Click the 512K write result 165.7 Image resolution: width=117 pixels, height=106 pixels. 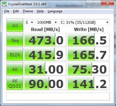89,54
